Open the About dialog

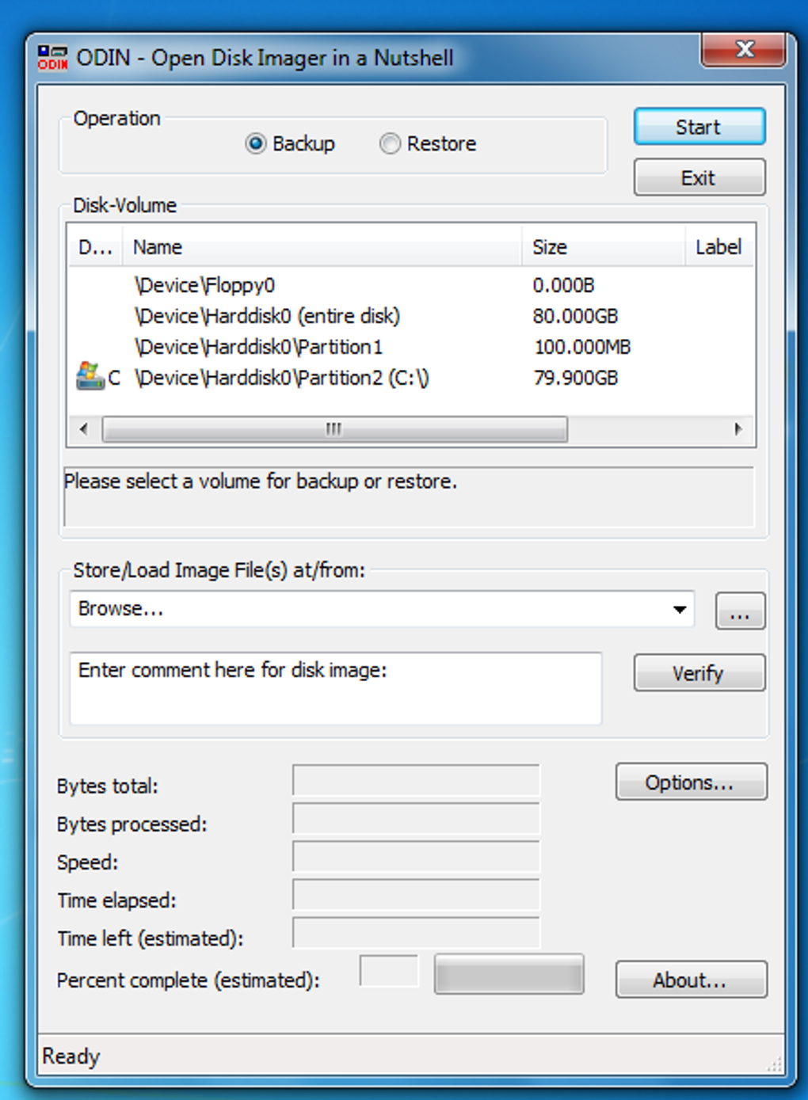(x=691, y=980)
